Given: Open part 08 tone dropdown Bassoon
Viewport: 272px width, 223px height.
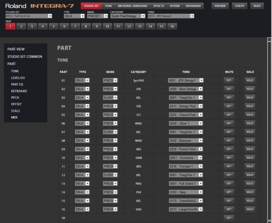Looking at the screenshot, I should (x=185, y=141).
